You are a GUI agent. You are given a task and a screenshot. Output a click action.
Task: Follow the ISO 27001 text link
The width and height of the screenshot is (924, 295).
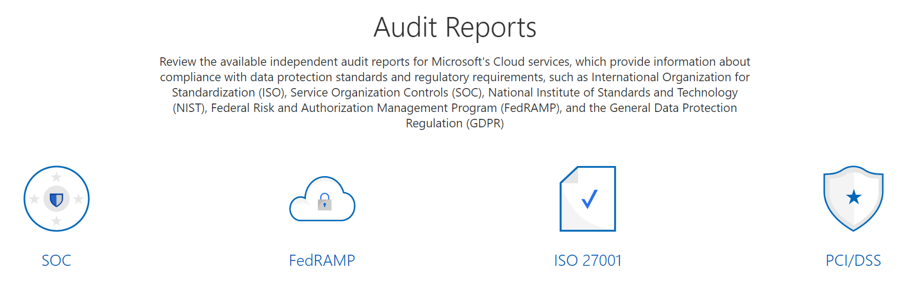click(588, 261)
